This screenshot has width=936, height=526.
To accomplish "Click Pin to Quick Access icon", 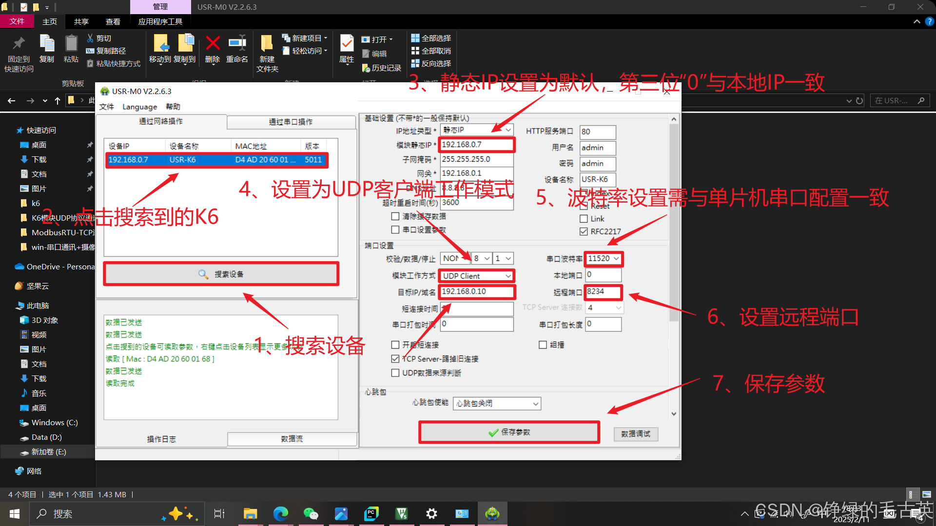I will click(19, 44).
